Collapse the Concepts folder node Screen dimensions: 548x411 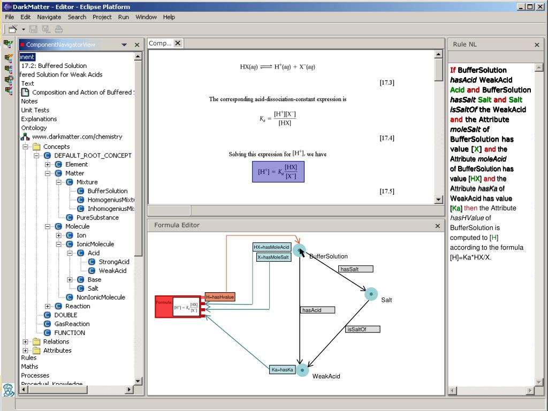point(26,147)
